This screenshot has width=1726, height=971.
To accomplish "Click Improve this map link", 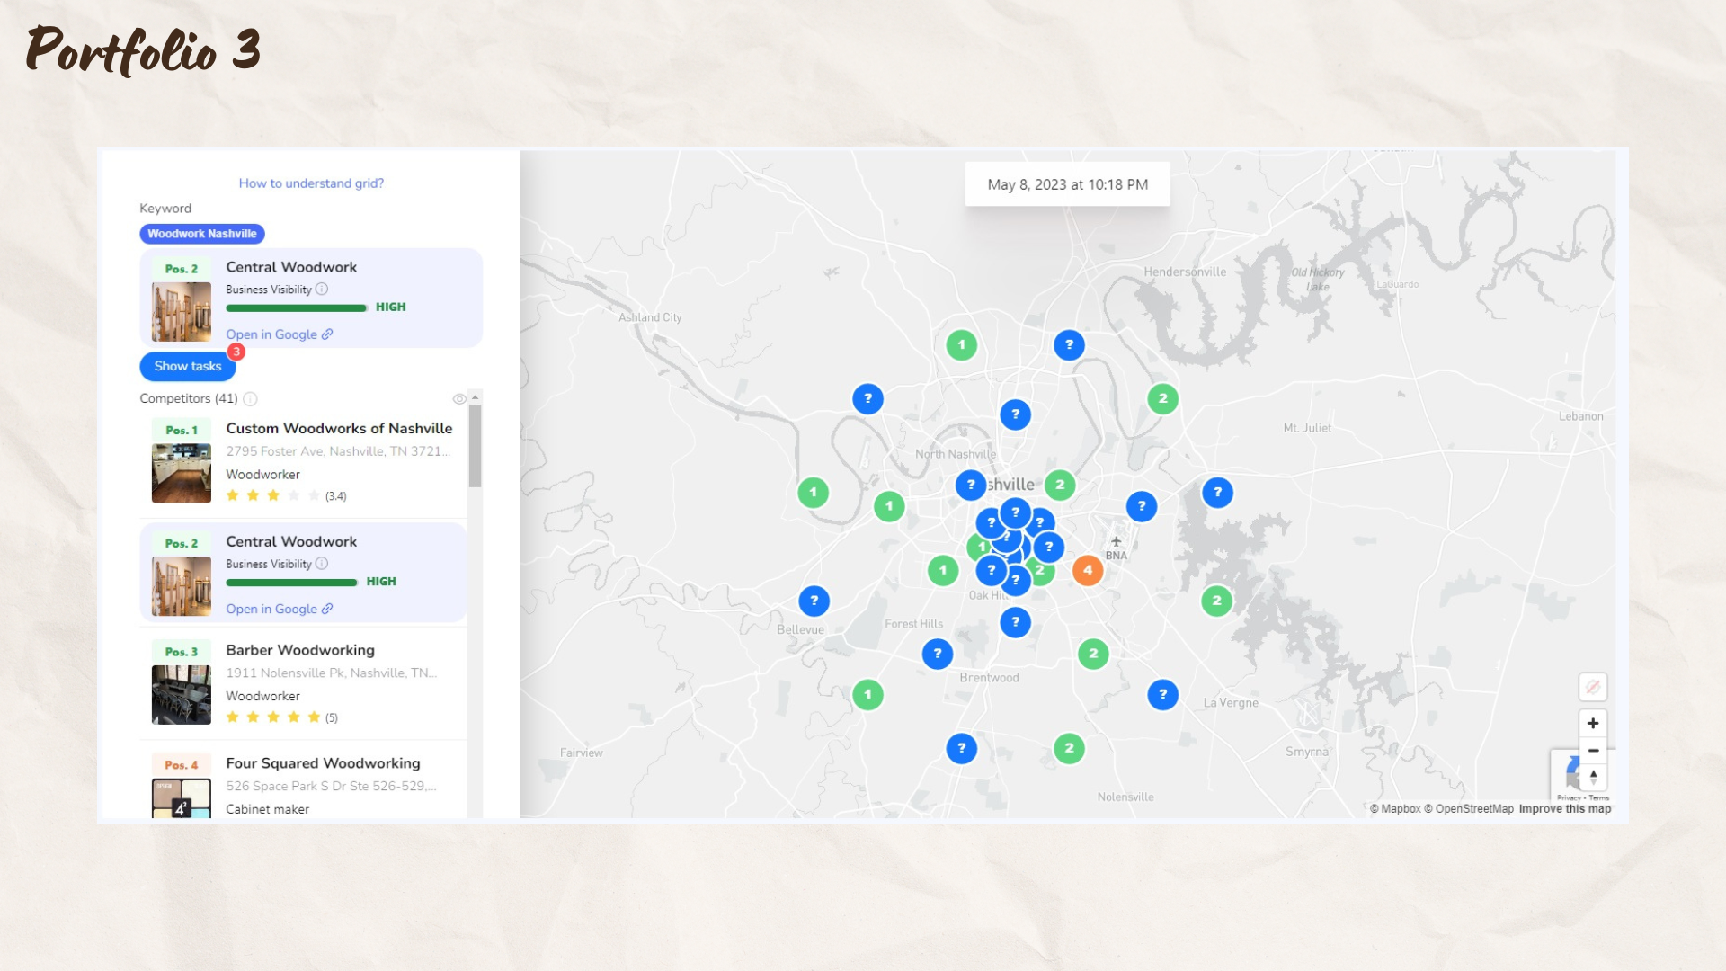I will [1564, 809].
